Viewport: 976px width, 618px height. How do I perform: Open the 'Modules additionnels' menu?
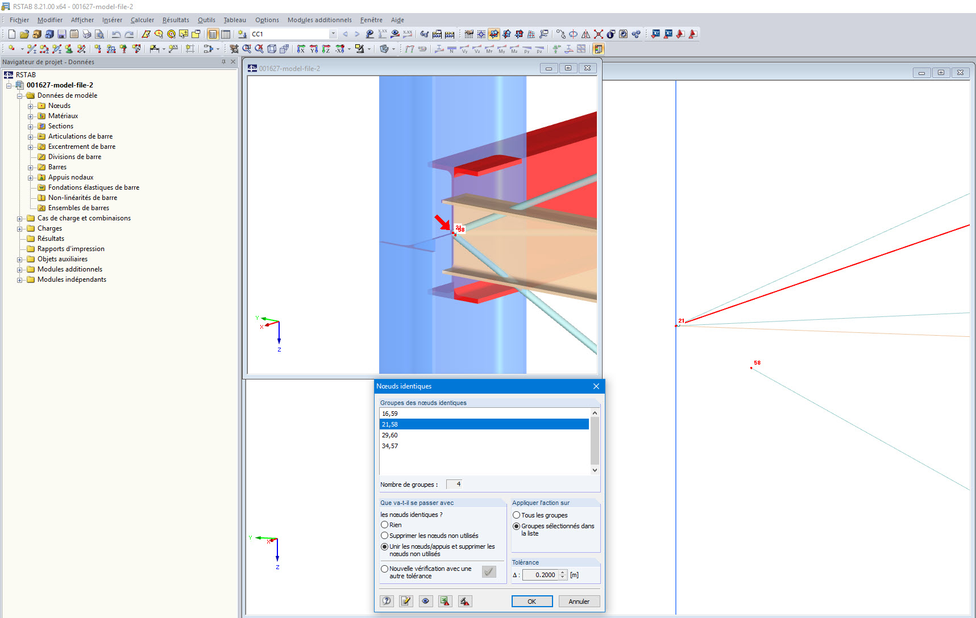(319, 20)
